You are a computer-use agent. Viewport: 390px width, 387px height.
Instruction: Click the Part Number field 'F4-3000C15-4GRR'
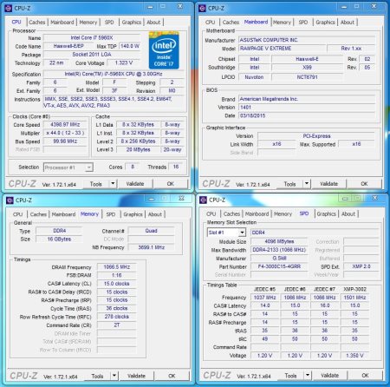[x=279, y=266]
